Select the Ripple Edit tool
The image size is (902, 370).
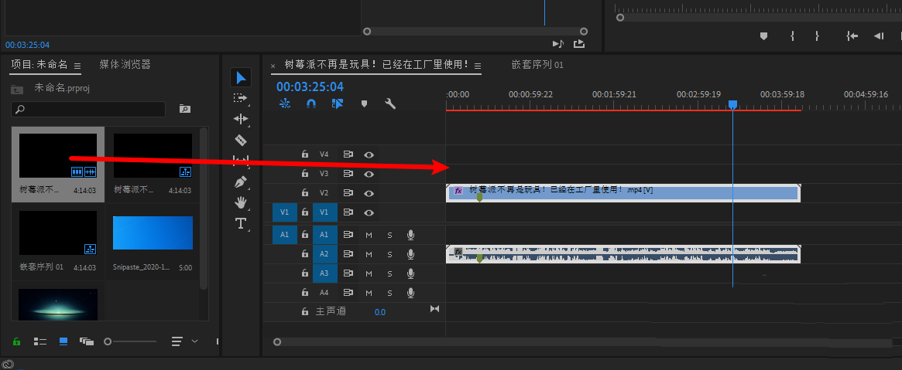pyautogui.click(x=241, y=119)
